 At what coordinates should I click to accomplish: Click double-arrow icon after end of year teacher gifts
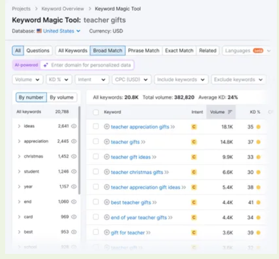coord(170,218)
